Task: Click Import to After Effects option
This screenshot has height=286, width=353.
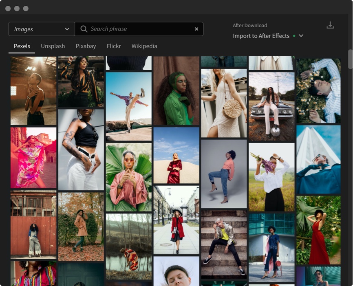Action: point(261,36)
